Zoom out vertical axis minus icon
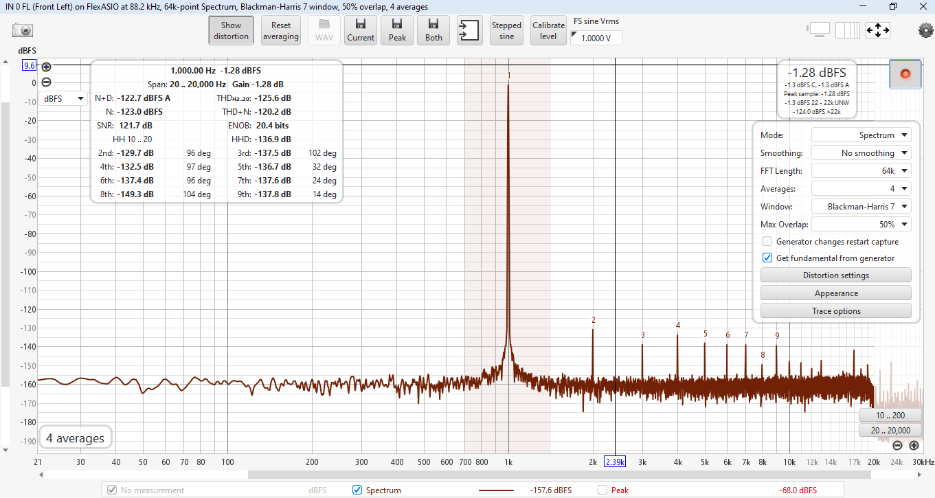The width and height of the screenshot is (935, 498). pos(46,82)
